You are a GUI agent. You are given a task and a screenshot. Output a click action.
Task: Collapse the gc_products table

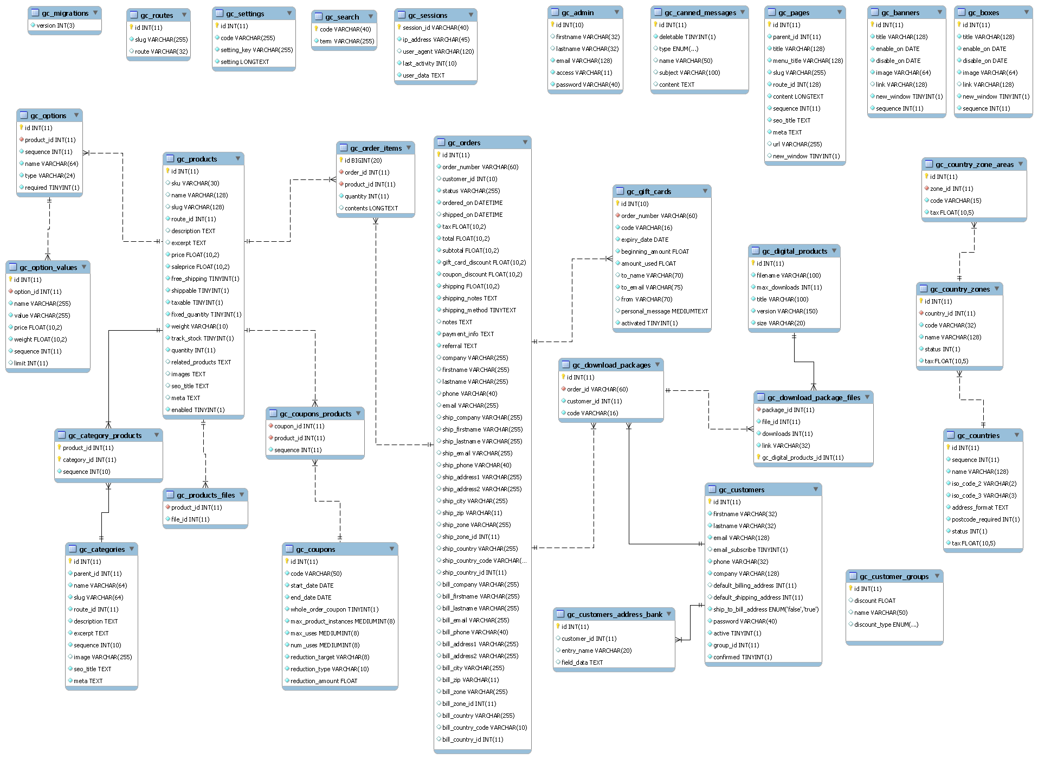[237, 159]
